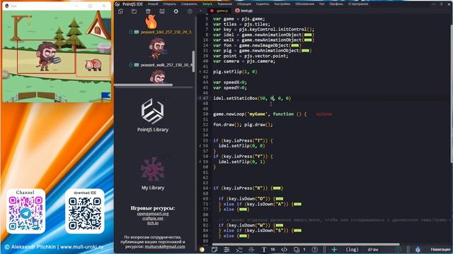Switch to the level.pjs tab
The width and height of the screenshot is (453, 254).
pyautogui.click(x=244, y=11)
